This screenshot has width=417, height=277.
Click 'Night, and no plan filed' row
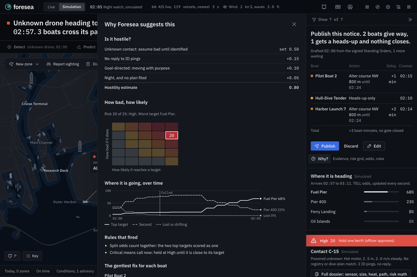point(201,78)
